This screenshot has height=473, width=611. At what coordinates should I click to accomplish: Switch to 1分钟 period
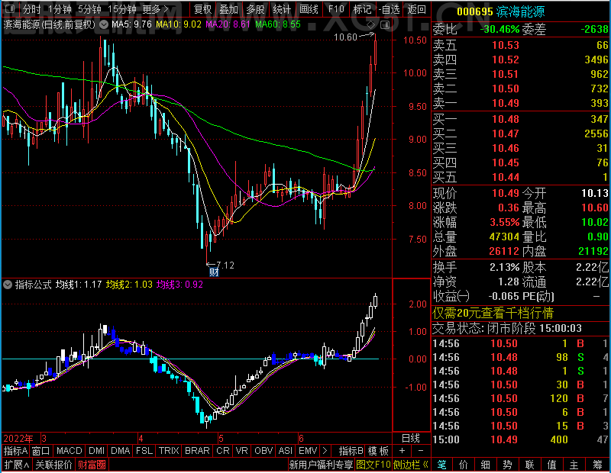(x=60, y=9)
